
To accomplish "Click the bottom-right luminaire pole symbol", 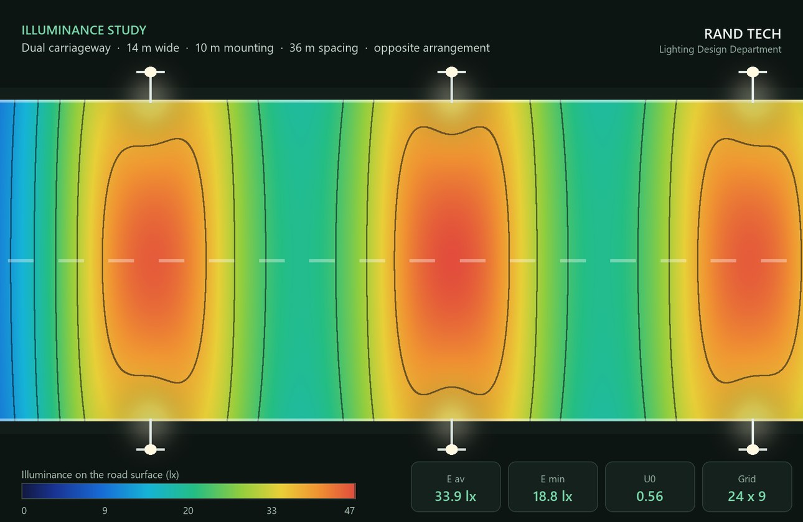I will (753, 437).
